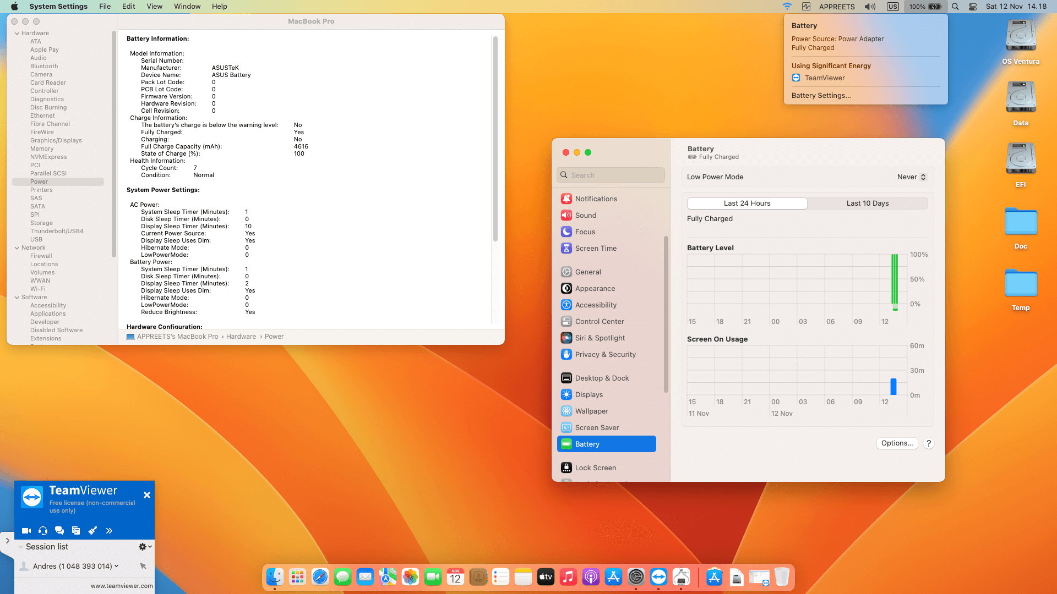Open Control Center from menu bar
1057x594 pixels.
click(973, 7)
